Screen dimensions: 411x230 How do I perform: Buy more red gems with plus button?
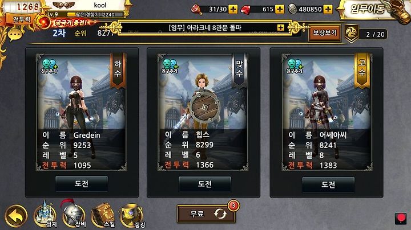tap(280, 10)
